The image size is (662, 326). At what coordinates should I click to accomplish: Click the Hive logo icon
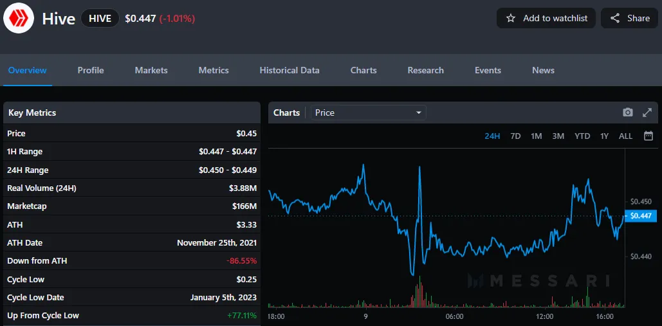19,18
